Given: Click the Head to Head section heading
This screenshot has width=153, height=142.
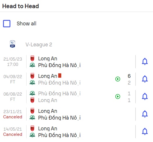Looking at the screenshot, I should [x=21, y=6].
